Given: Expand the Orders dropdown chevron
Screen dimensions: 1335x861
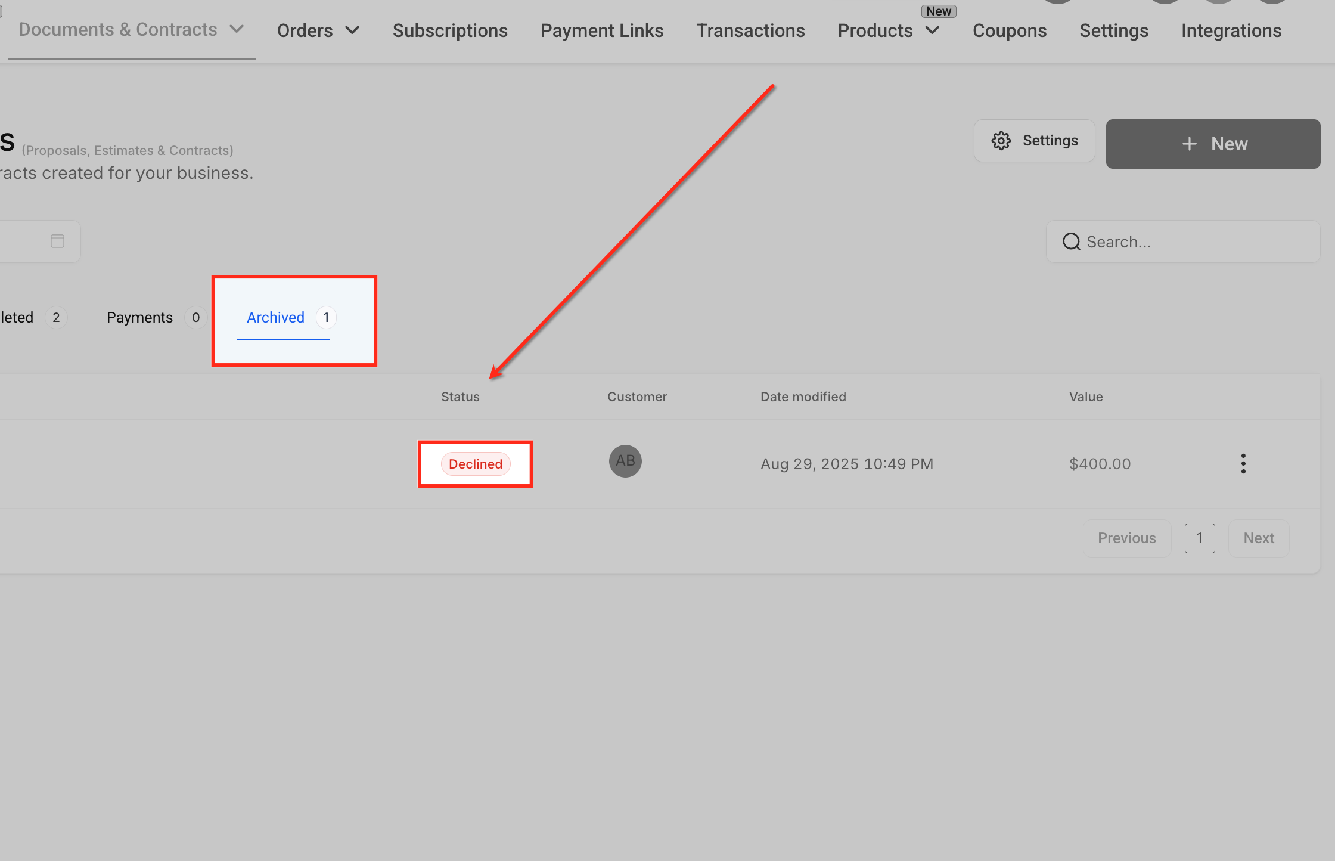Looking at the screenshot, I should coord(353,30).
